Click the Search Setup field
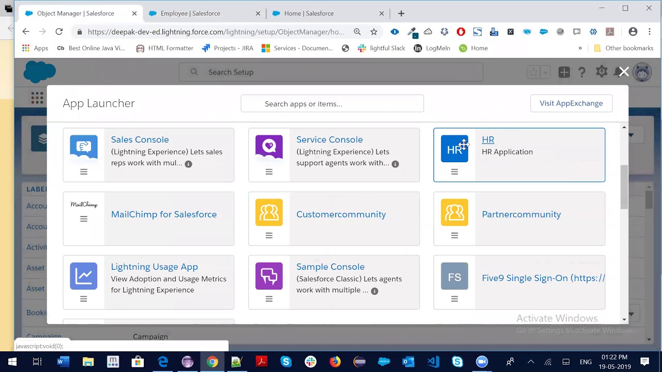 (331, 72)
